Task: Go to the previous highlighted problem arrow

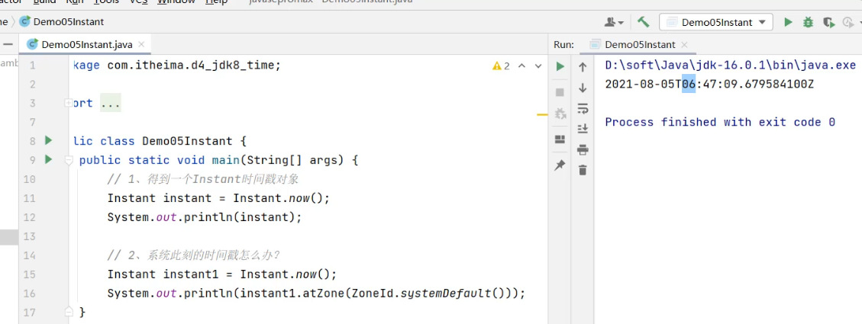Action: pos(522,66)
